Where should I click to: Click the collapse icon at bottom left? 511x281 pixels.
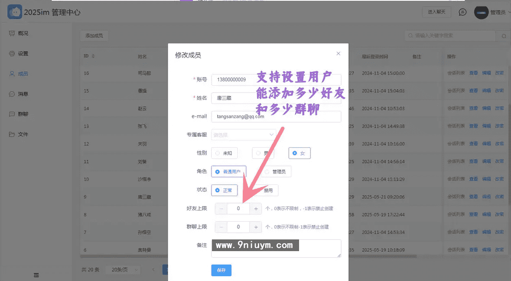(x=36, y=275)
